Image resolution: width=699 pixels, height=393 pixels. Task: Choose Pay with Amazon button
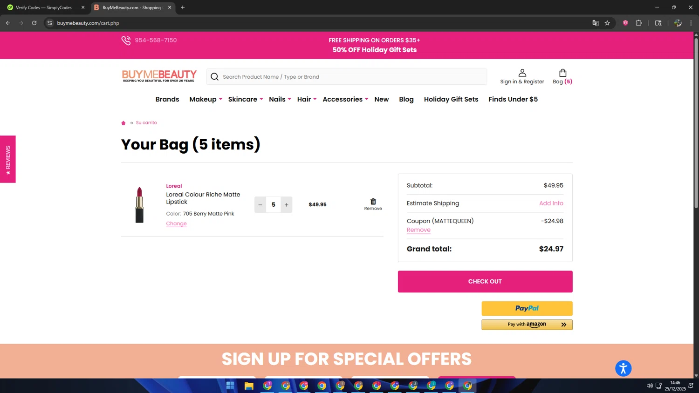point(527,325)
